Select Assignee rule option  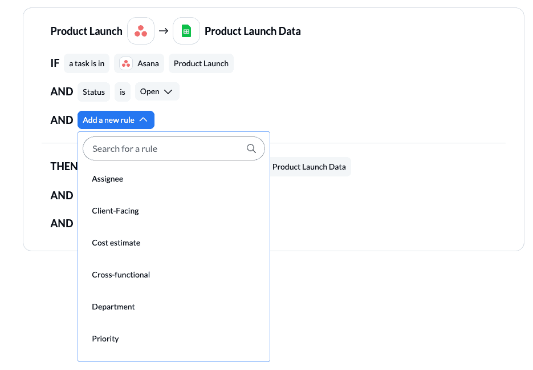174,179
